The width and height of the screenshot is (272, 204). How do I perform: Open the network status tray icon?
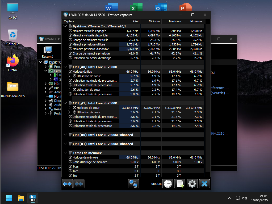click(238, 198)
